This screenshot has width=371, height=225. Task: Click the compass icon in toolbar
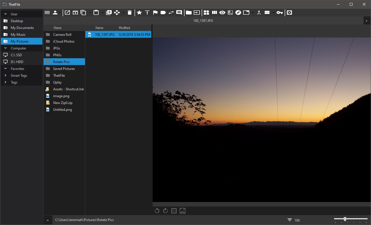tap(238, 13)
